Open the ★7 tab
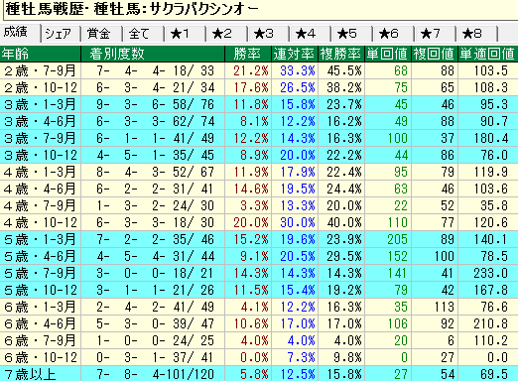 point(435,34)
